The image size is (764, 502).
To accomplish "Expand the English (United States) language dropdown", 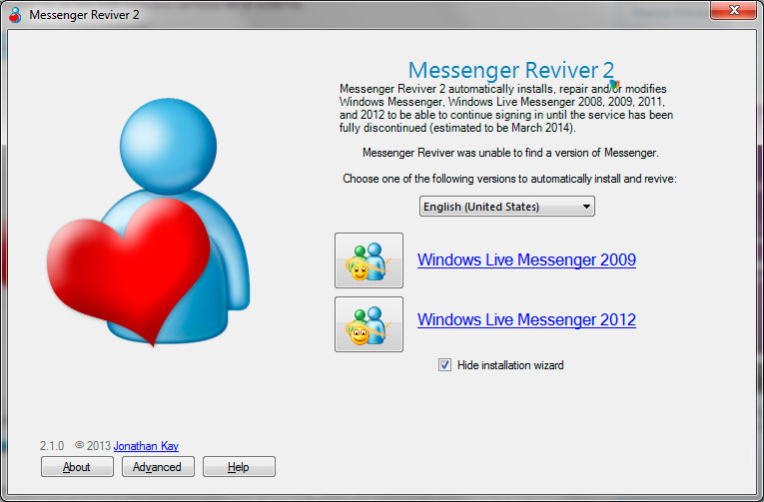I will pos(506,207).
